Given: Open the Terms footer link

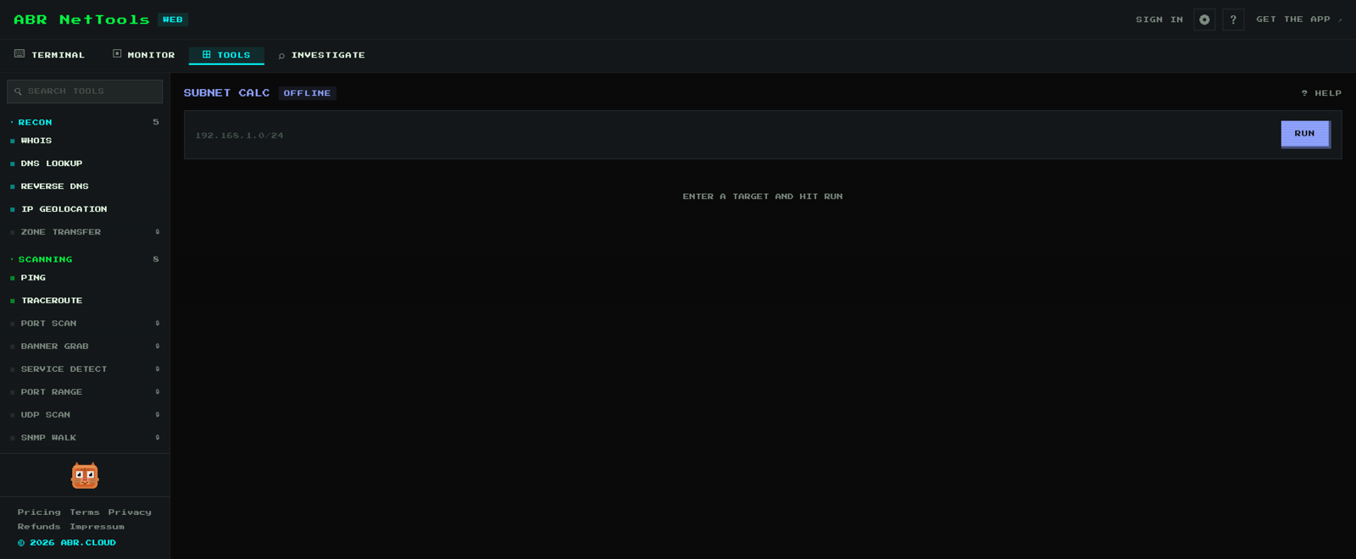Looking at the screenshot, I should (x=85, y=512).
